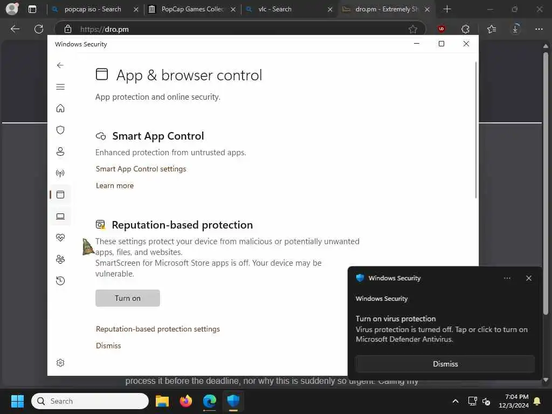Open Firefox from the taskbar

(x=186, y=401)
